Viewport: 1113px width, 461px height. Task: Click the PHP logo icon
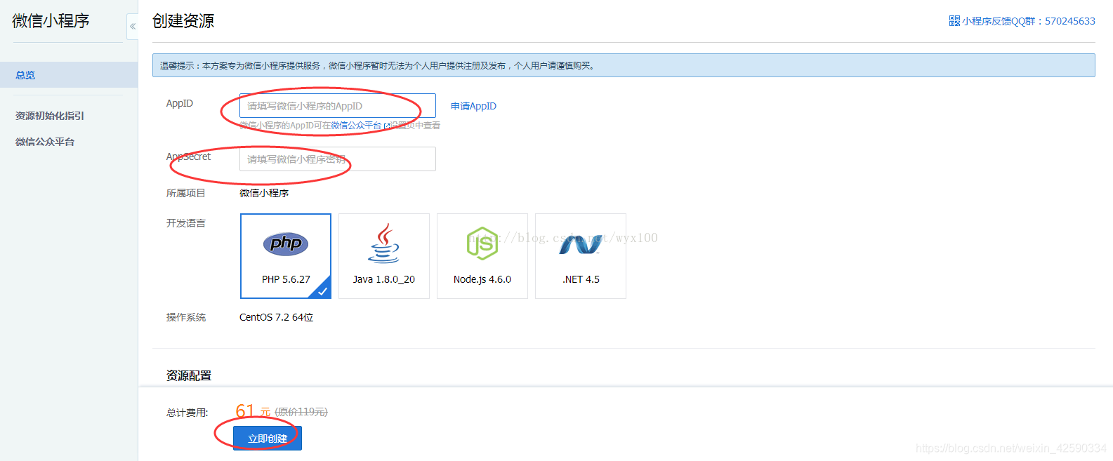click(x=286, y=243)
